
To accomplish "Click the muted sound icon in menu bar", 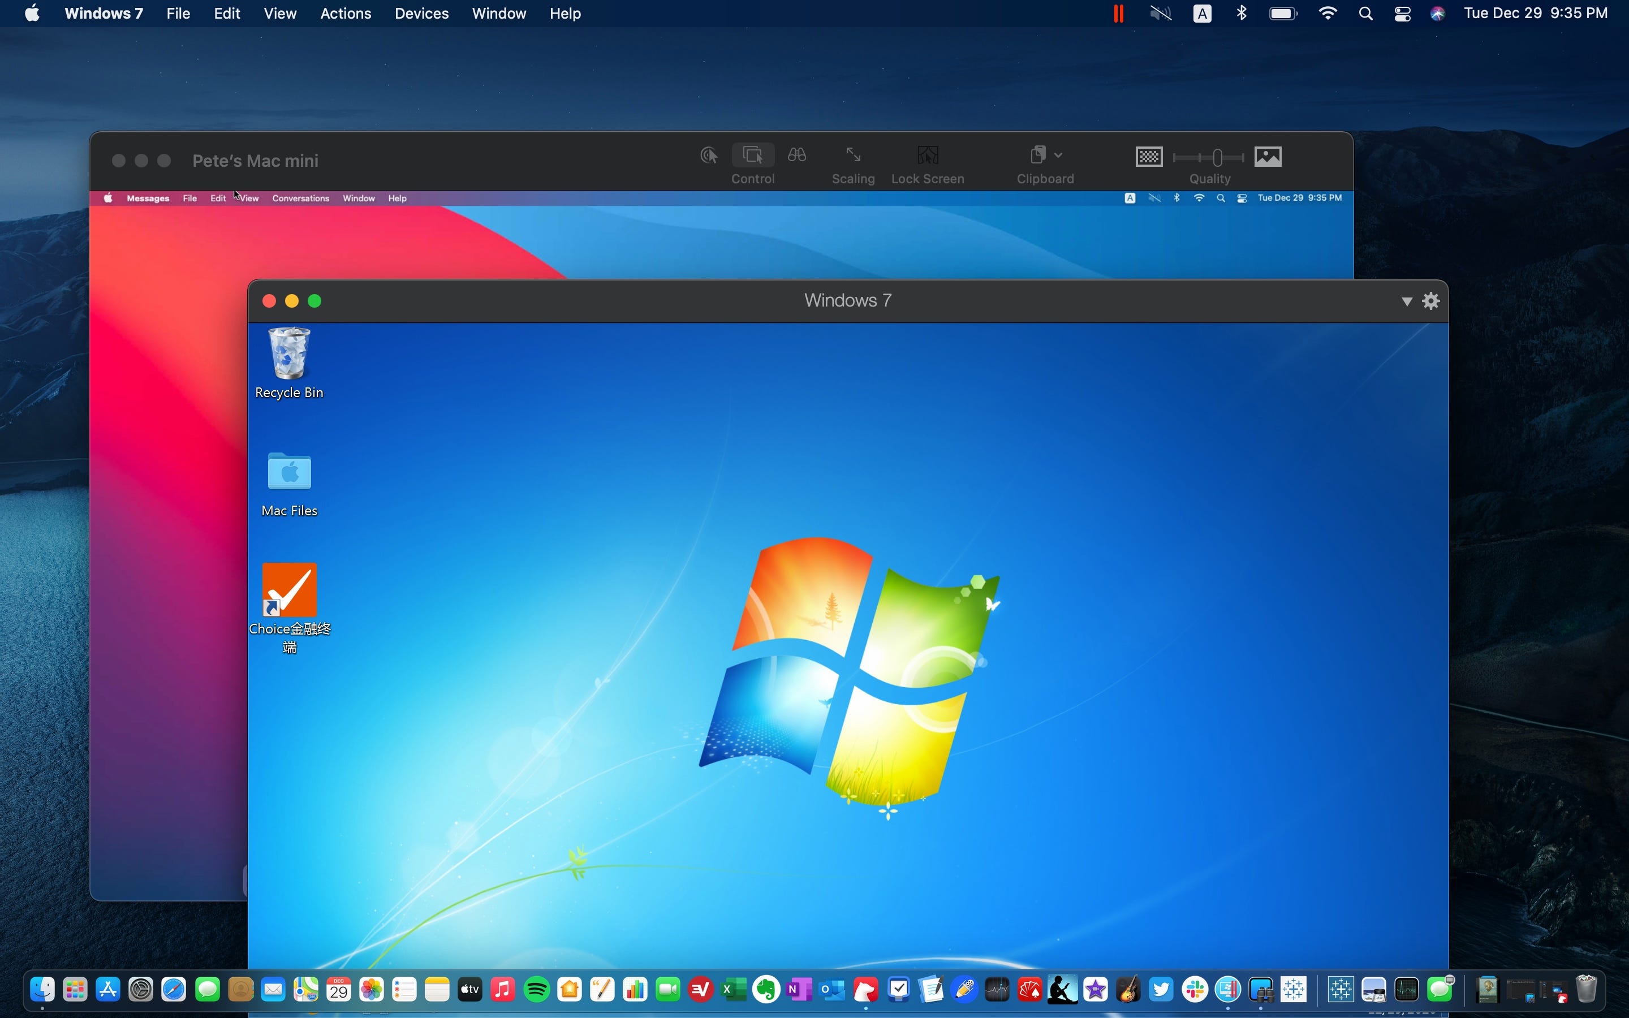I will pos(1161,14).
